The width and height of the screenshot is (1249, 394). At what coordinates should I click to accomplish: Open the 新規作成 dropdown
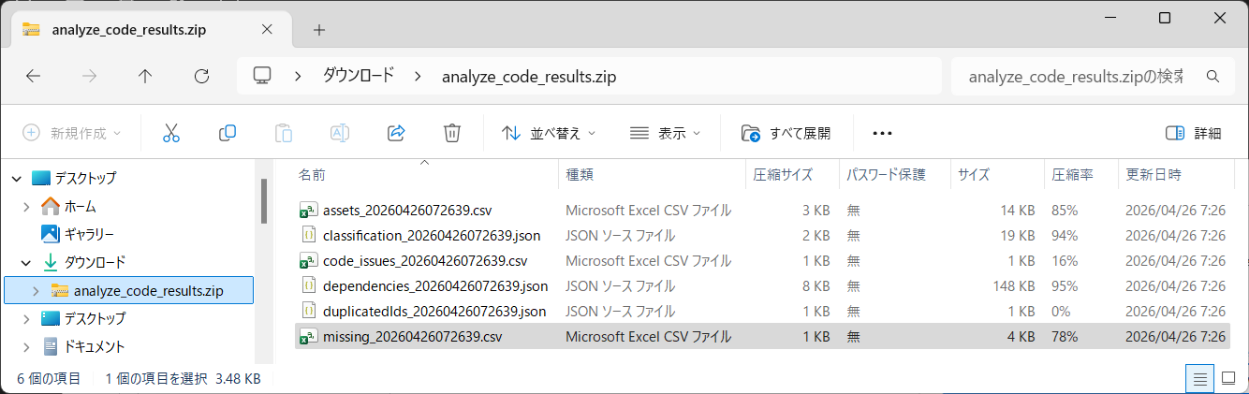pos(72,133)
